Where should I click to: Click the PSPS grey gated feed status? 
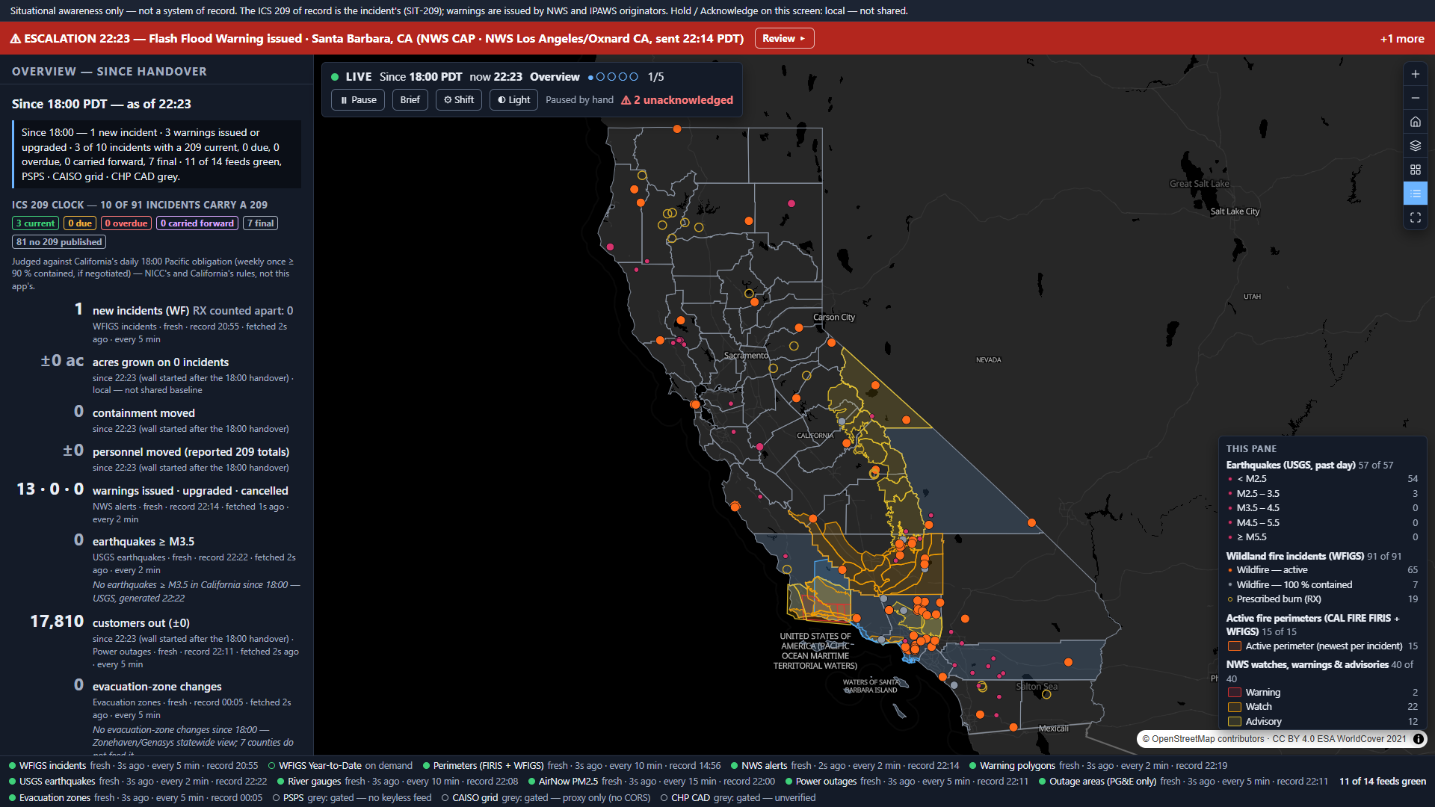(x=352, y=798)
